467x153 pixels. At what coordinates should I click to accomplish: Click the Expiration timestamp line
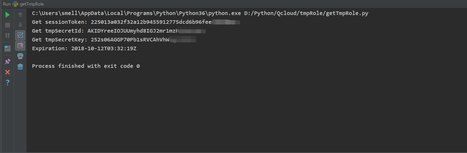[x=84, y=49]
